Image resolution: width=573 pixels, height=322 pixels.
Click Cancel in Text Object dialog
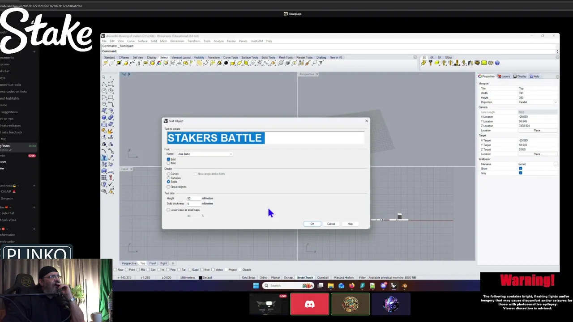tap(331, 224)
